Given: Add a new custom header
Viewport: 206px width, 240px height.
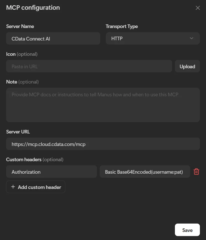Looking at the screenshot, I should pyautogui.click(x=36, y=187).
